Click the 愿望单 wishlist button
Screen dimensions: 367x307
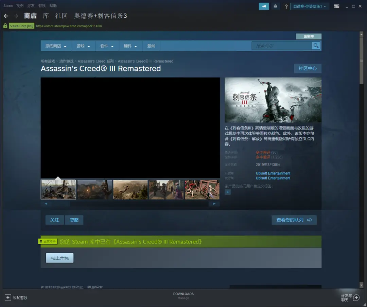click(x=309, y=36)
